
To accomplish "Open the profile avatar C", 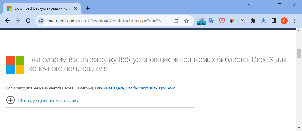I will point(284,21).
